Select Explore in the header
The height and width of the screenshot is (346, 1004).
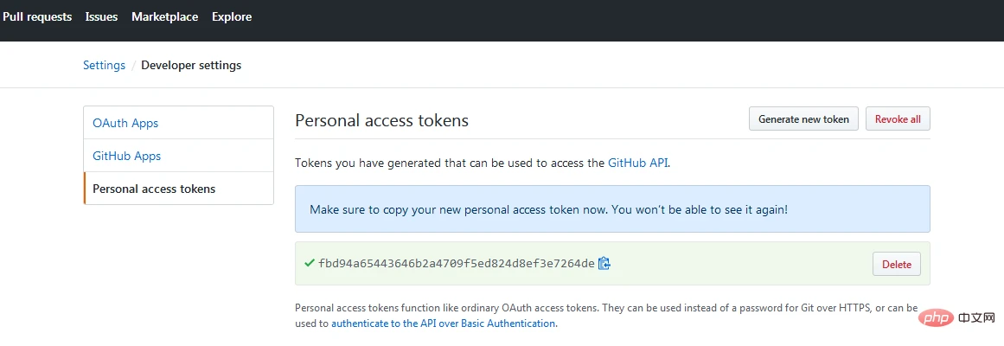(x=232, y=16)
